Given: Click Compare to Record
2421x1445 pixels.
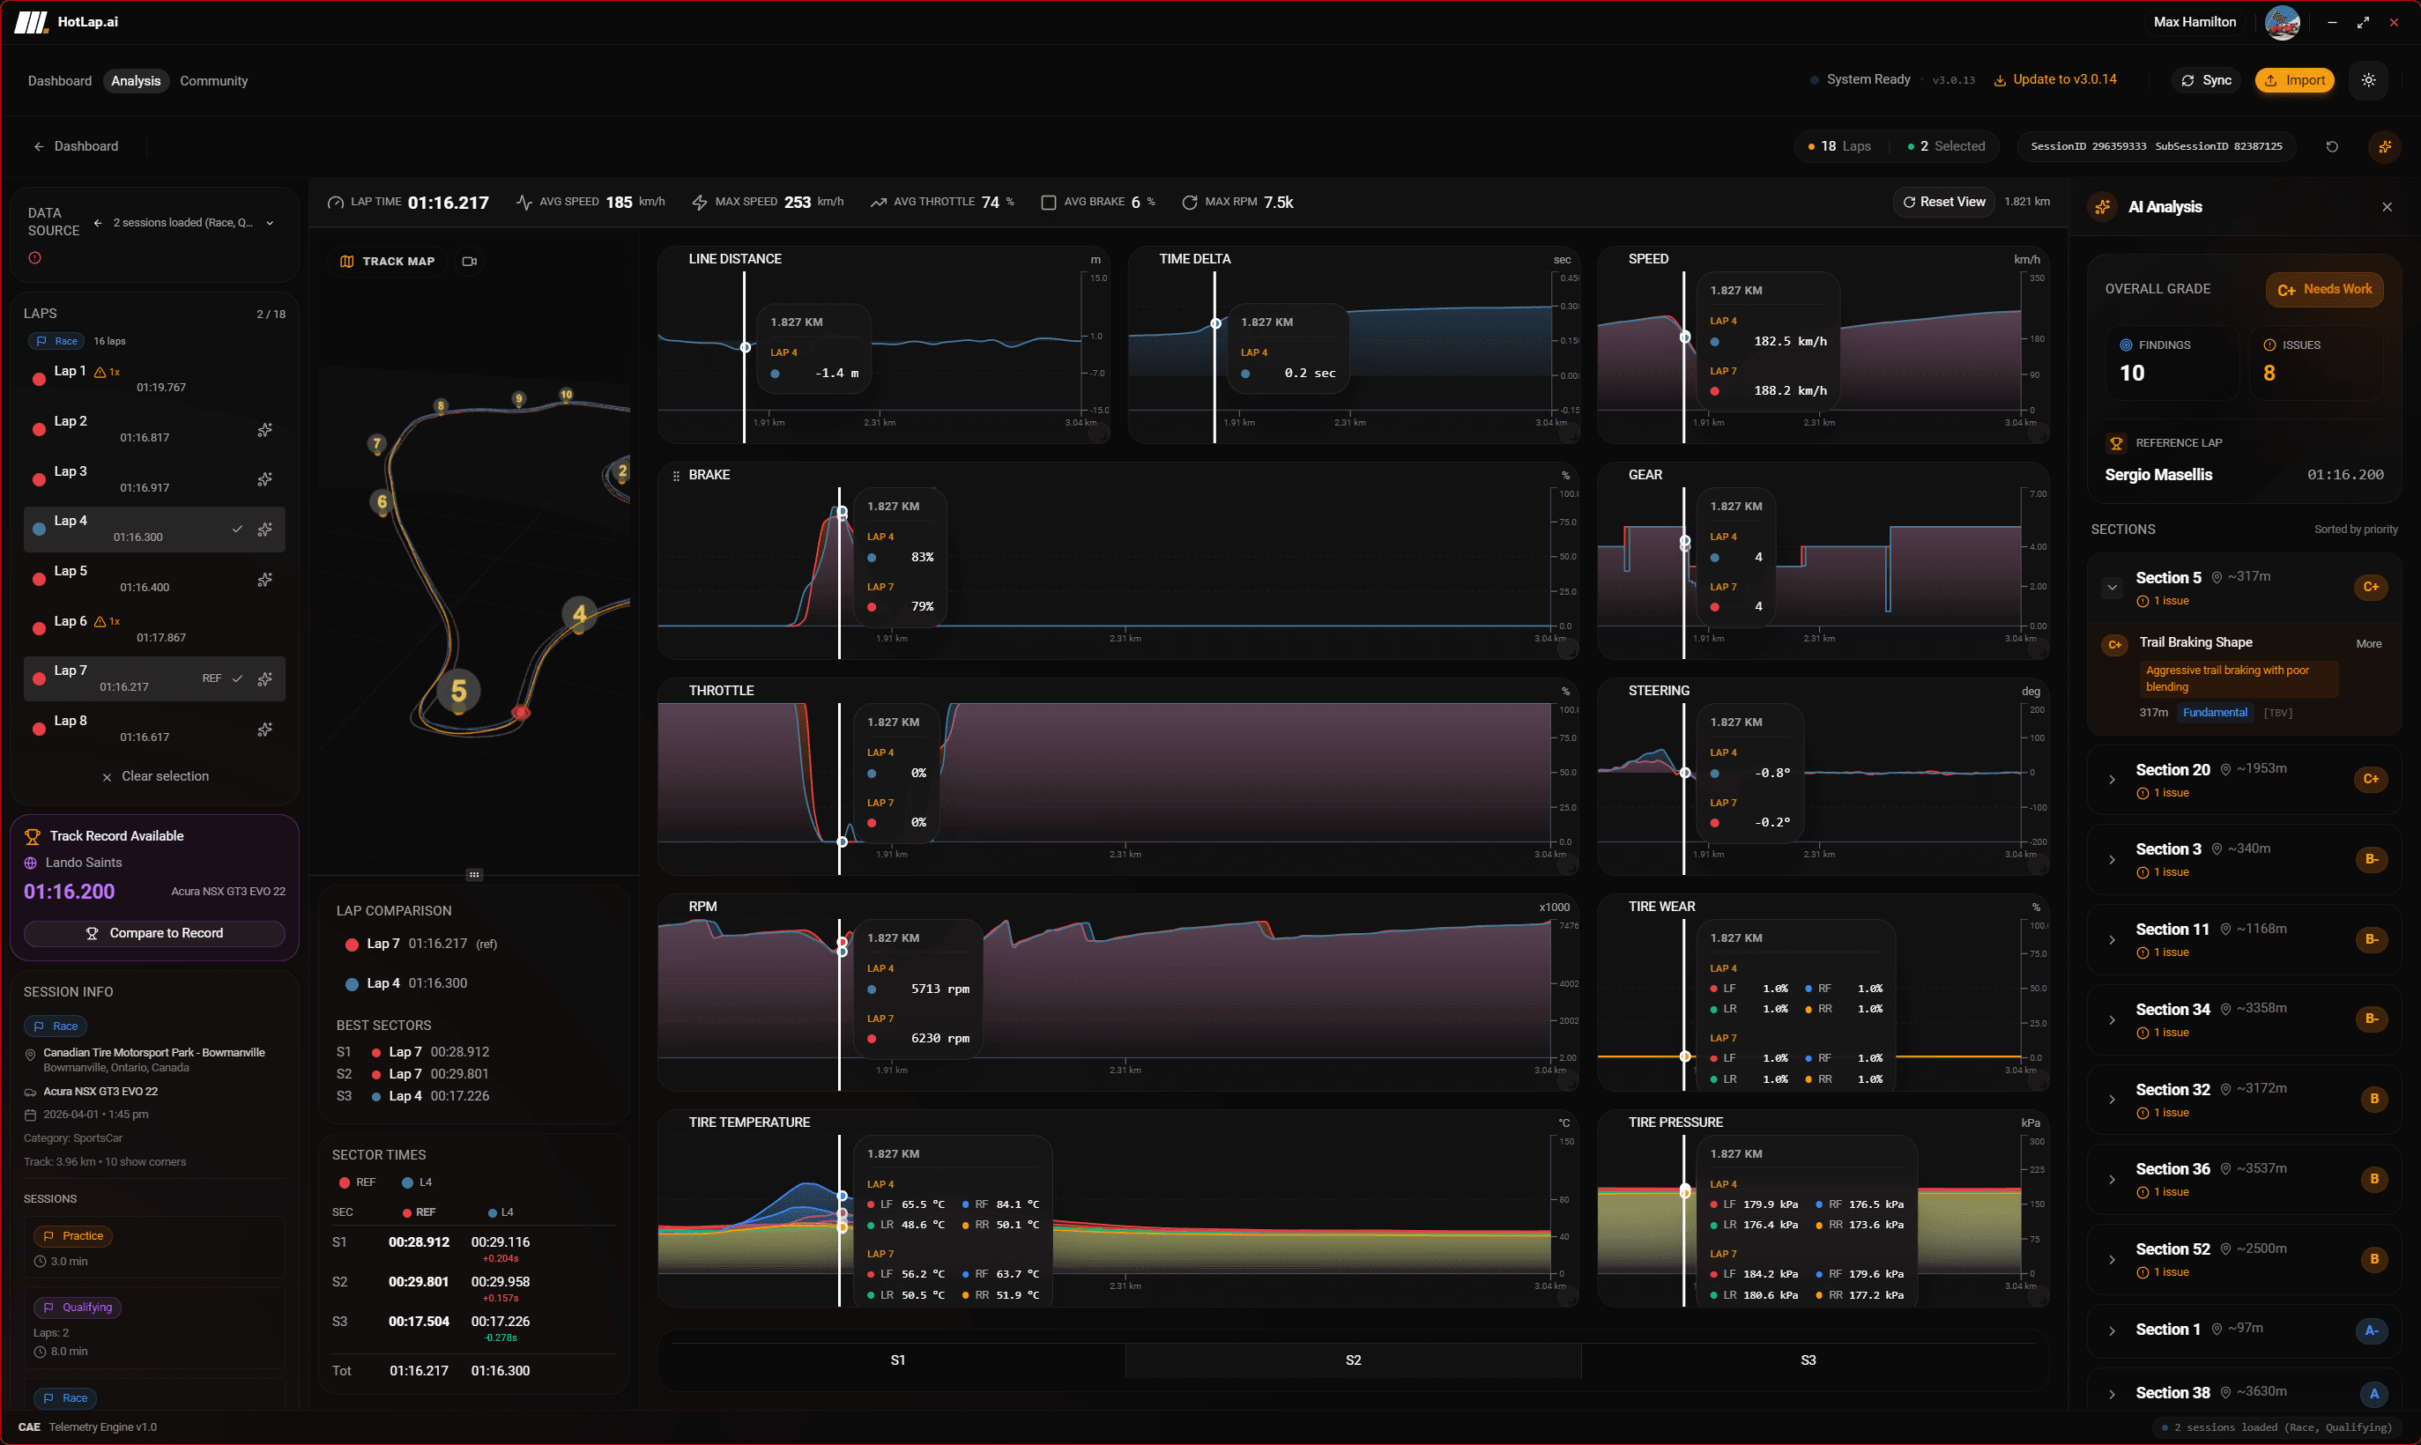Looking at the screenshot, I should pyautogui.click(x=154, y=933).
